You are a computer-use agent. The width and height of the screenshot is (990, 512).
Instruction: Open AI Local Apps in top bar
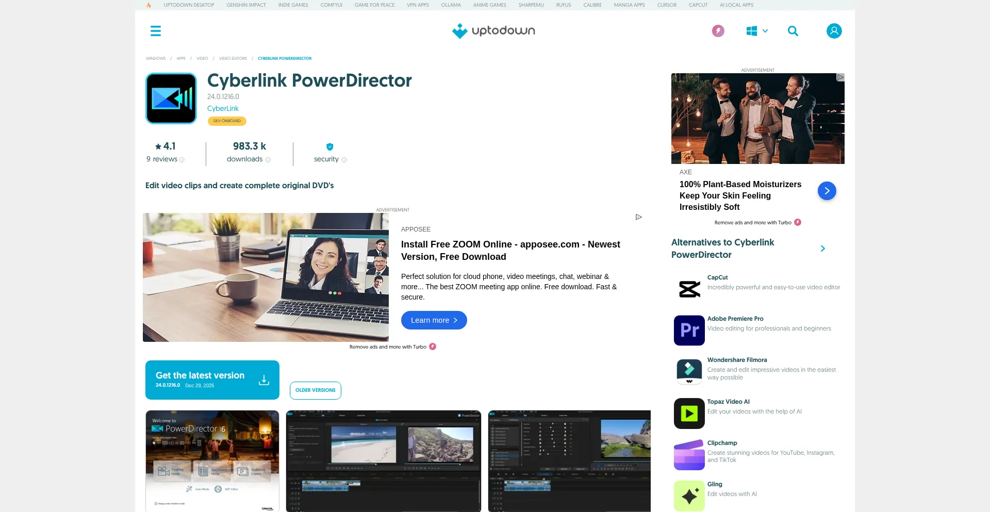click(x=737, y=5)
